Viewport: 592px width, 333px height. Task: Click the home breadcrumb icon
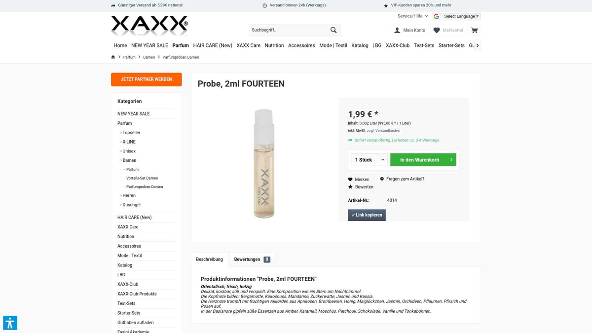pyautogui.click(x=113, y=57)
